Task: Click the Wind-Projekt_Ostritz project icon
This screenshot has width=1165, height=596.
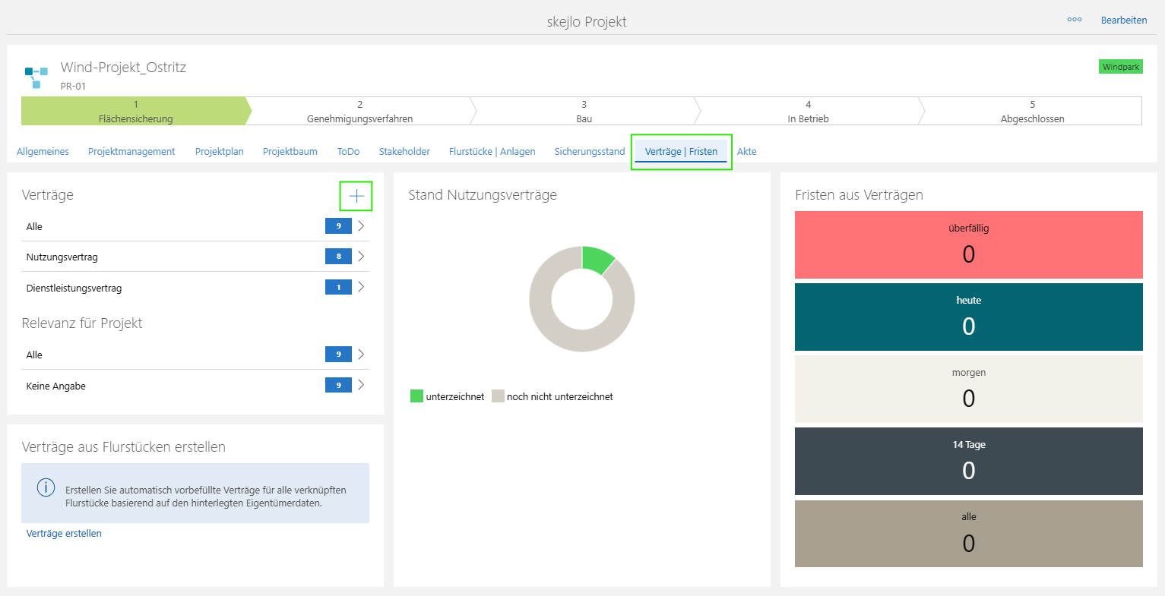Action: [36, 77]
